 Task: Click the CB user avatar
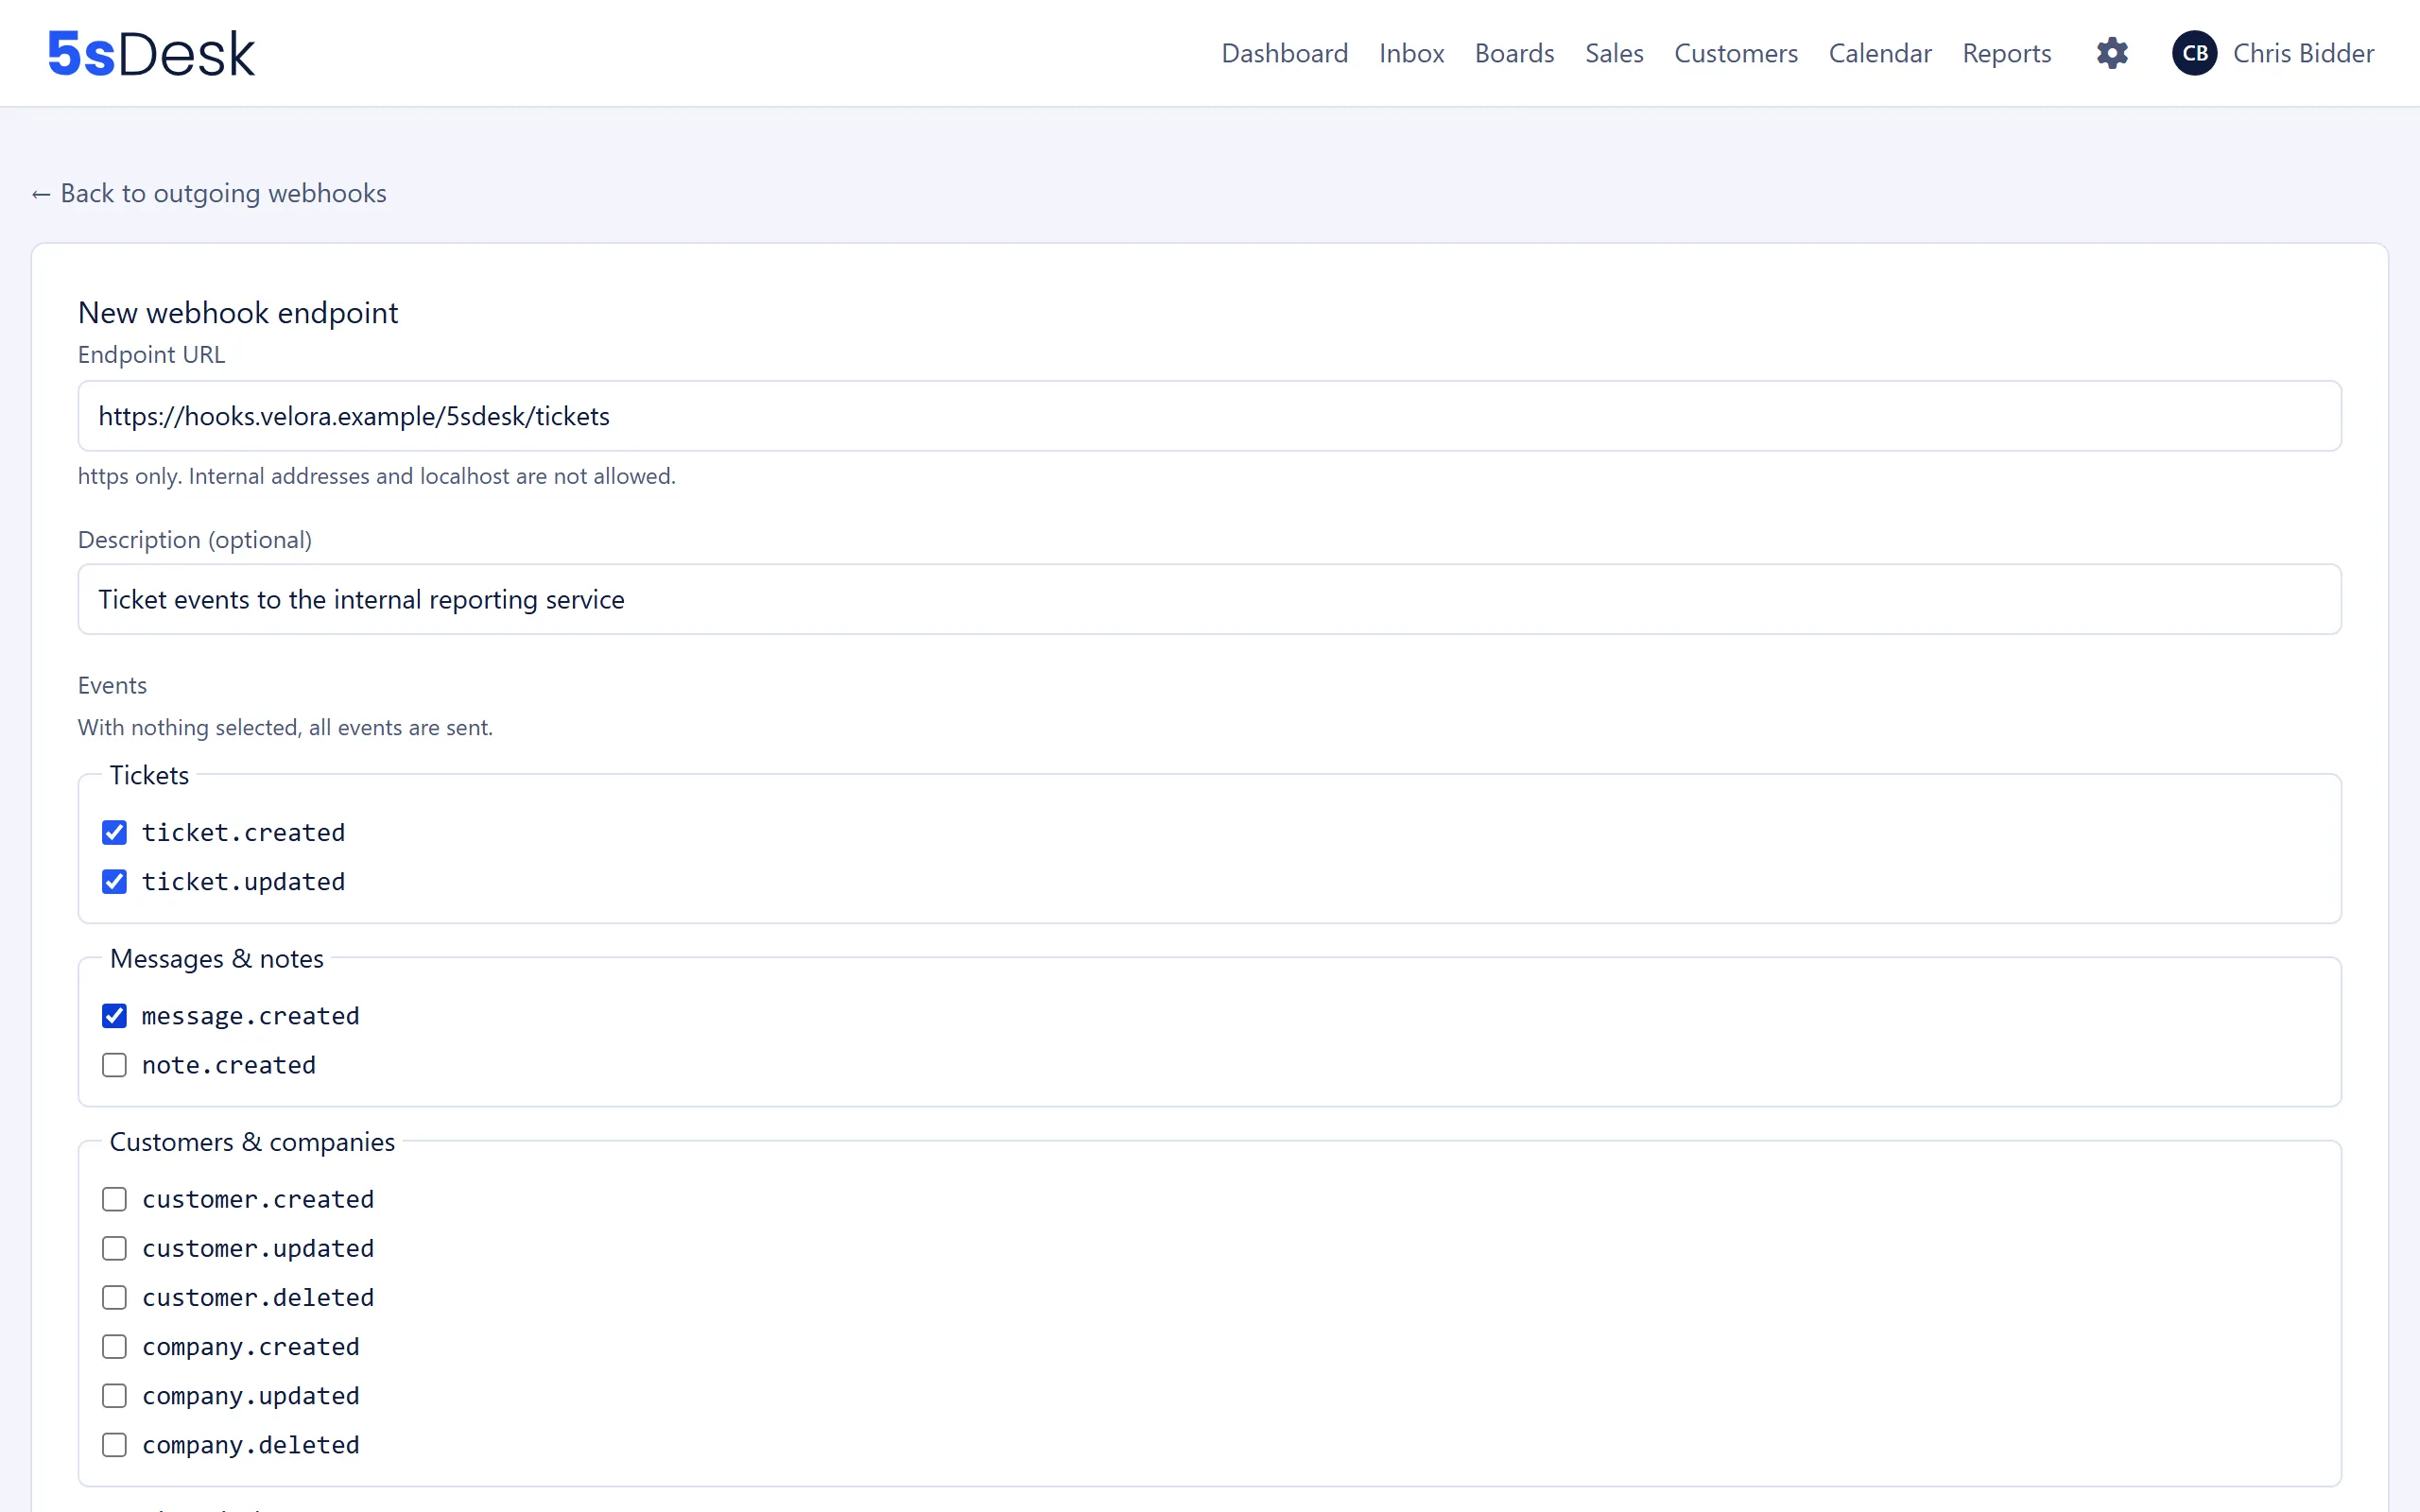[x=2194, y=53]
